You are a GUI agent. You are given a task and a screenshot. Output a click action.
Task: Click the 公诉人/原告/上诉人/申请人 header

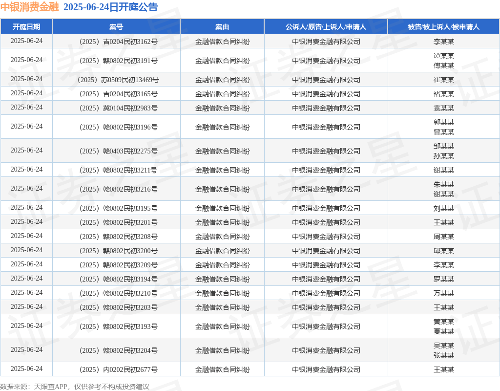326,27
